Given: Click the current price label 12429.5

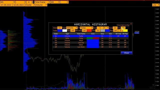Looking at the screenshot, I should [x=137, y=33].
